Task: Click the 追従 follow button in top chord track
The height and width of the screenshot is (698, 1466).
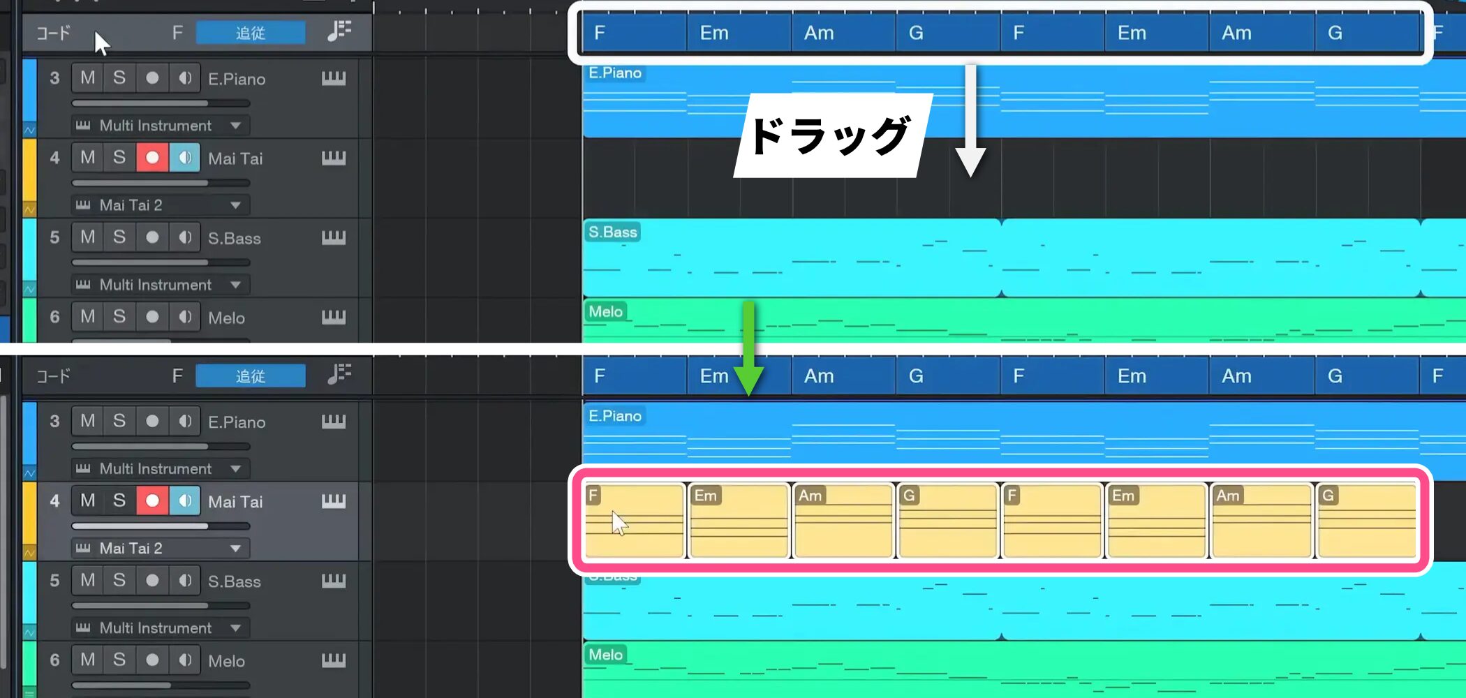Action: pos(250,33)
